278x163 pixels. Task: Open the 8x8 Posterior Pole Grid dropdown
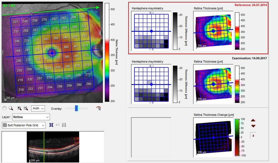click(24, 125)
